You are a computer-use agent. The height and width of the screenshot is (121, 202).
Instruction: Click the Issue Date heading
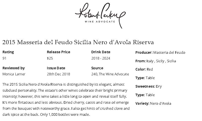[56, 68]
